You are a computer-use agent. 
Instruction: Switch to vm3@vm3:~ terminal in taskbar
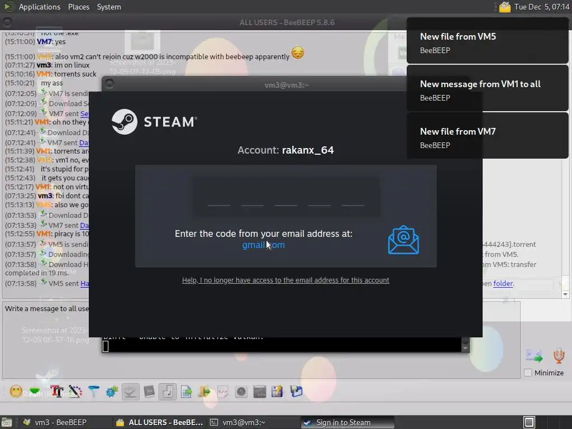click(x=253, y=422)
